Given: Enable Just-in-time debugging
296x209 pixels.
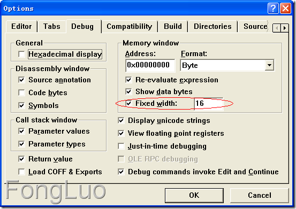Looking at the screenshot, I should click(121, 146).
